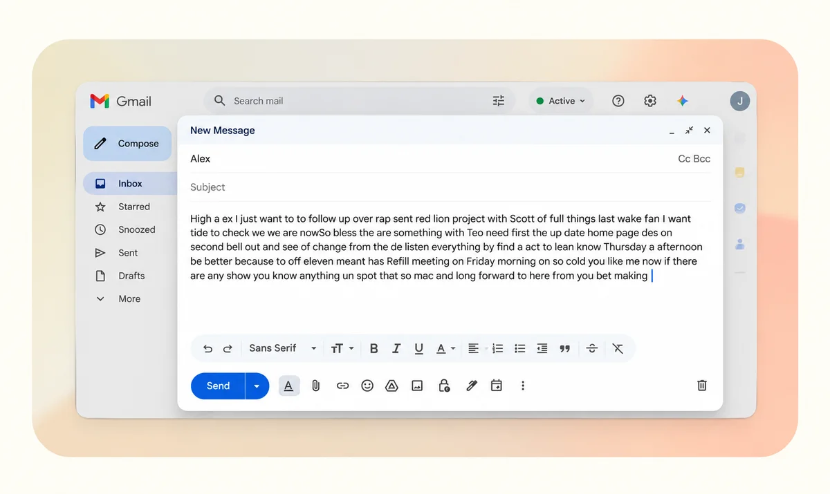Click inside the message body text
Screen dimensions: 830x494
[x=448, y=247]
